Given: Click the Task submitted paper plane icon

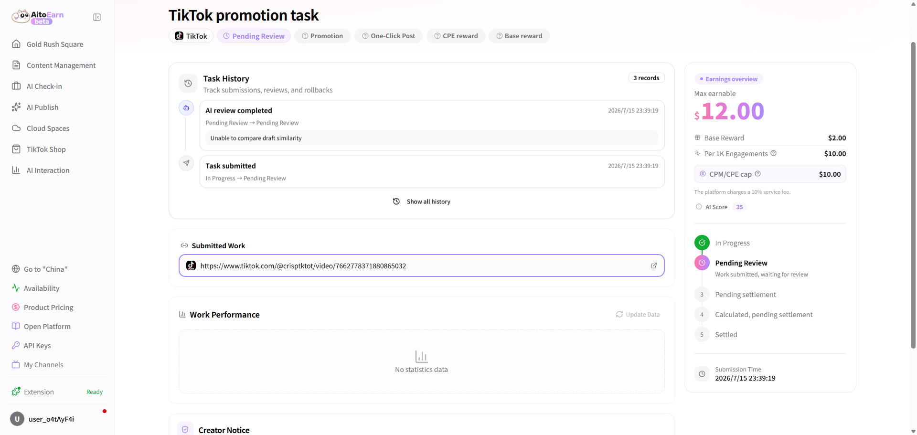Looking at the screenshot, I should pos(186,163).
